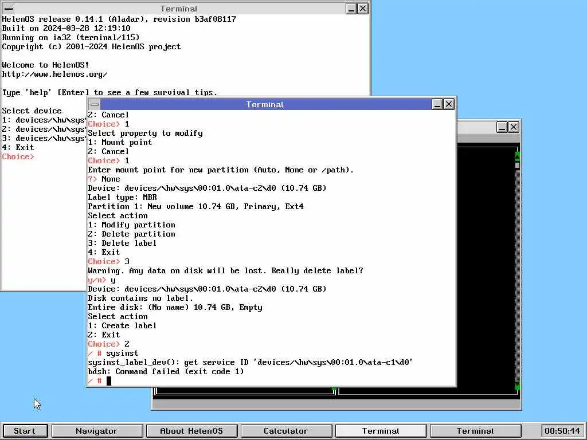The width and height of the screenshot is (587, 440).
Task: Click the http://www.helenos.org/ address text
Action: pos(54,74)
